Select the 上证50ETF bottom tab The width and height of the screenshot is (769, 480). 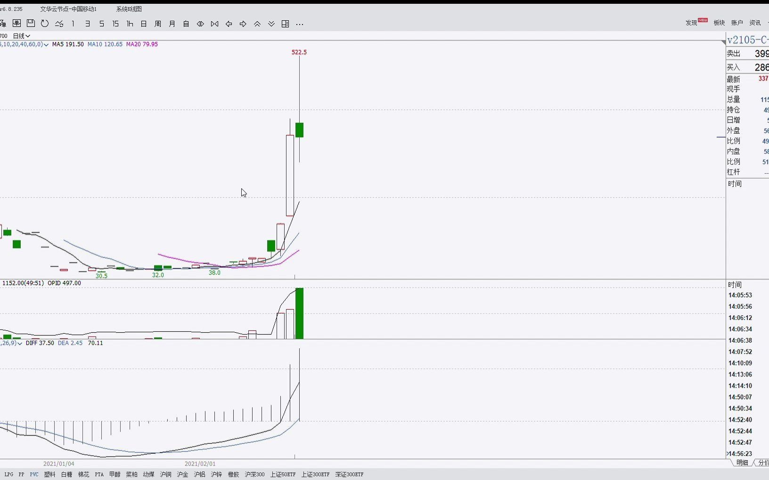click(283, 474)
